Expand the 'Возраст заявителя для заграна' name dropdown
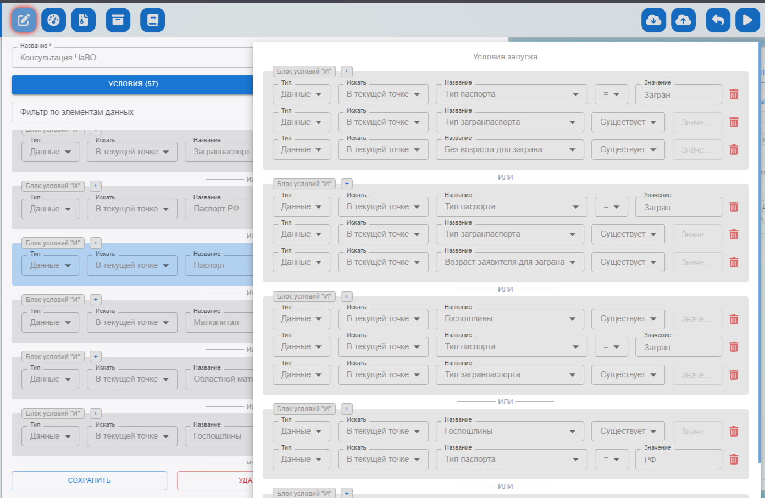 pos(509,262)
